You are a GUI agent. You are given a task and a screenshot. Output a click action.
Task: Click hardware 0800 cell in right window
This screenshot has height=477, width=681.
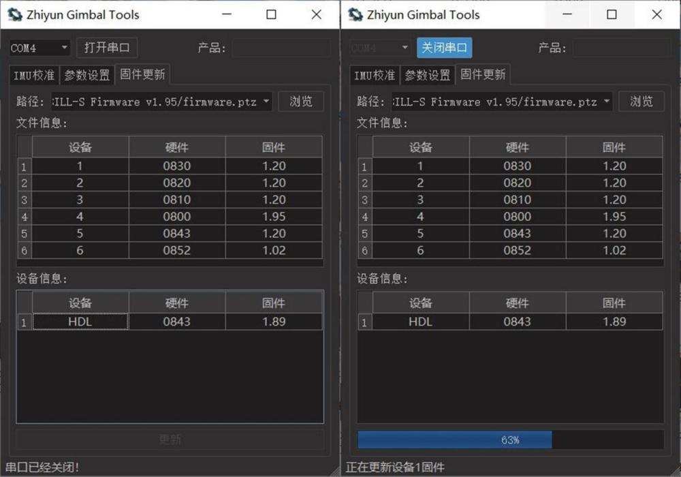(x=518, y=217)
